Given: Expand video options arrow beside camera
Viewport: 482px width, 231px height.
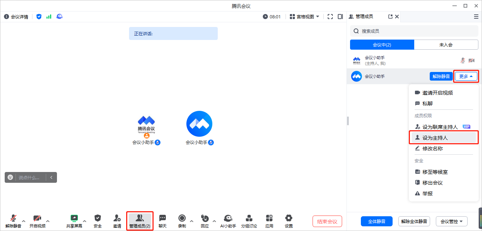Looking at the screenshot, I should click(x=48, y=221).
